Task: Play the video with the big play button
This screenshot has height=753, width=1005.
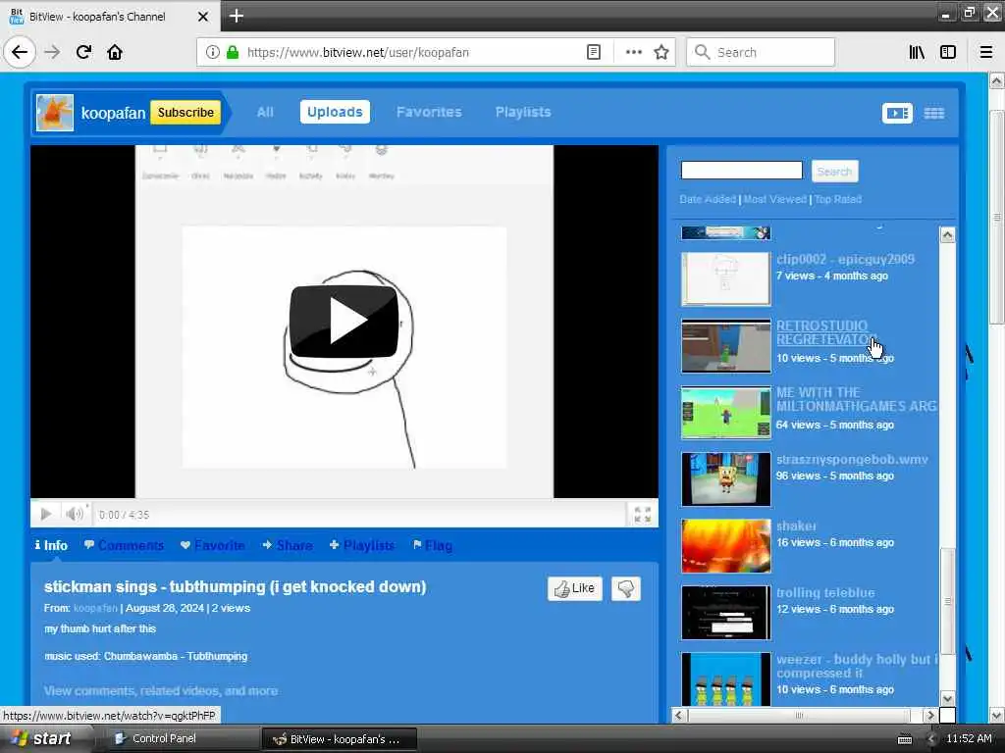Action: pyautogui.click(x=344, y=321)
